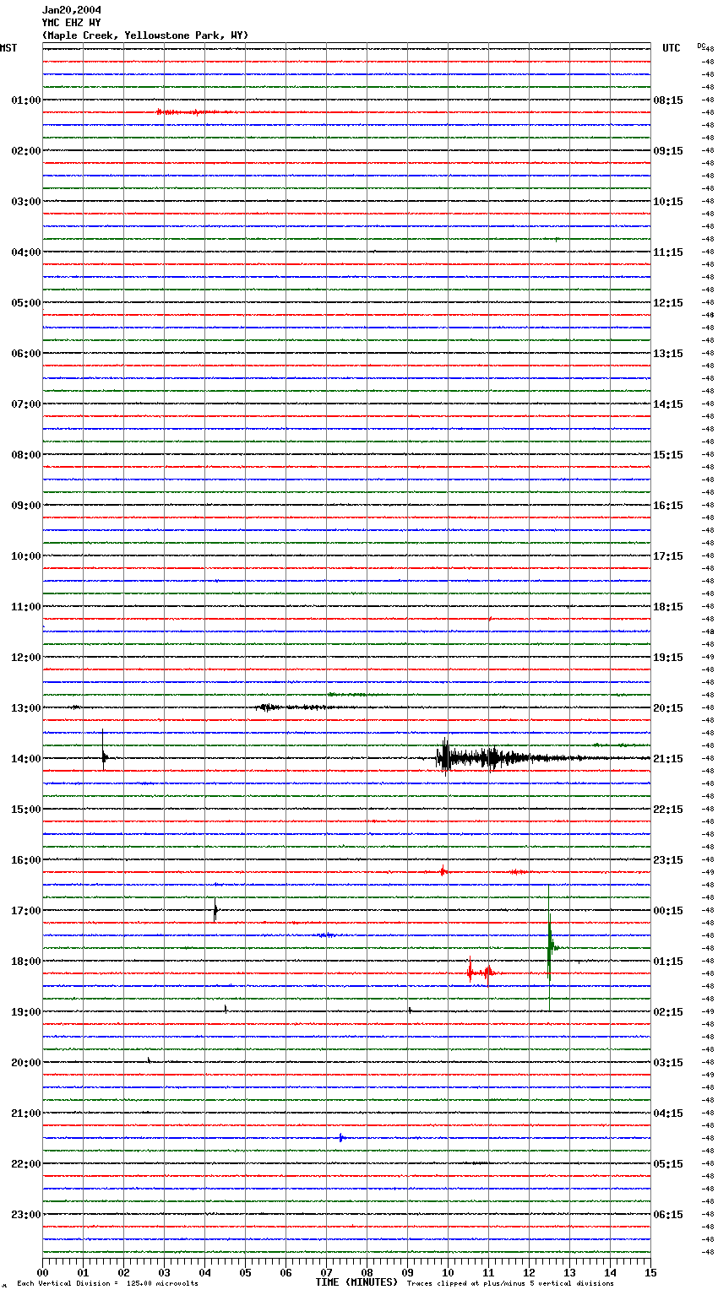Select the 10:00 MST time label
Screen dimensions: 718x1295
26,556
